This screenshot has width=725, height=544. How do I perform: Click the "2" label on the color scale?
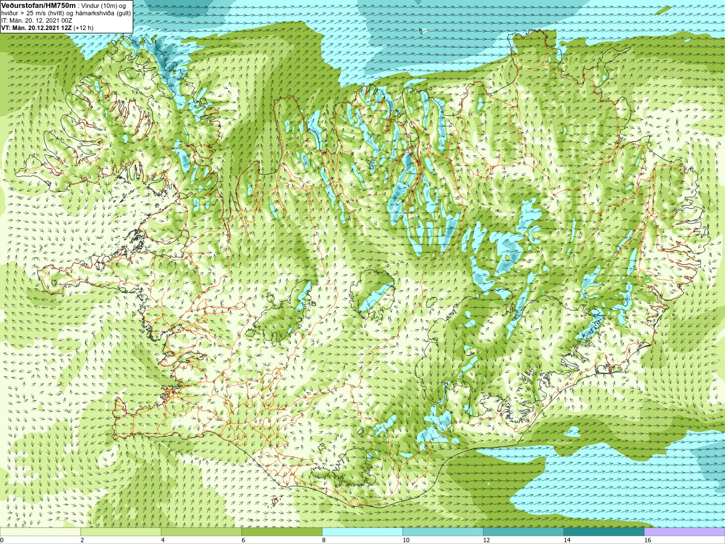(x=82, y=540)
